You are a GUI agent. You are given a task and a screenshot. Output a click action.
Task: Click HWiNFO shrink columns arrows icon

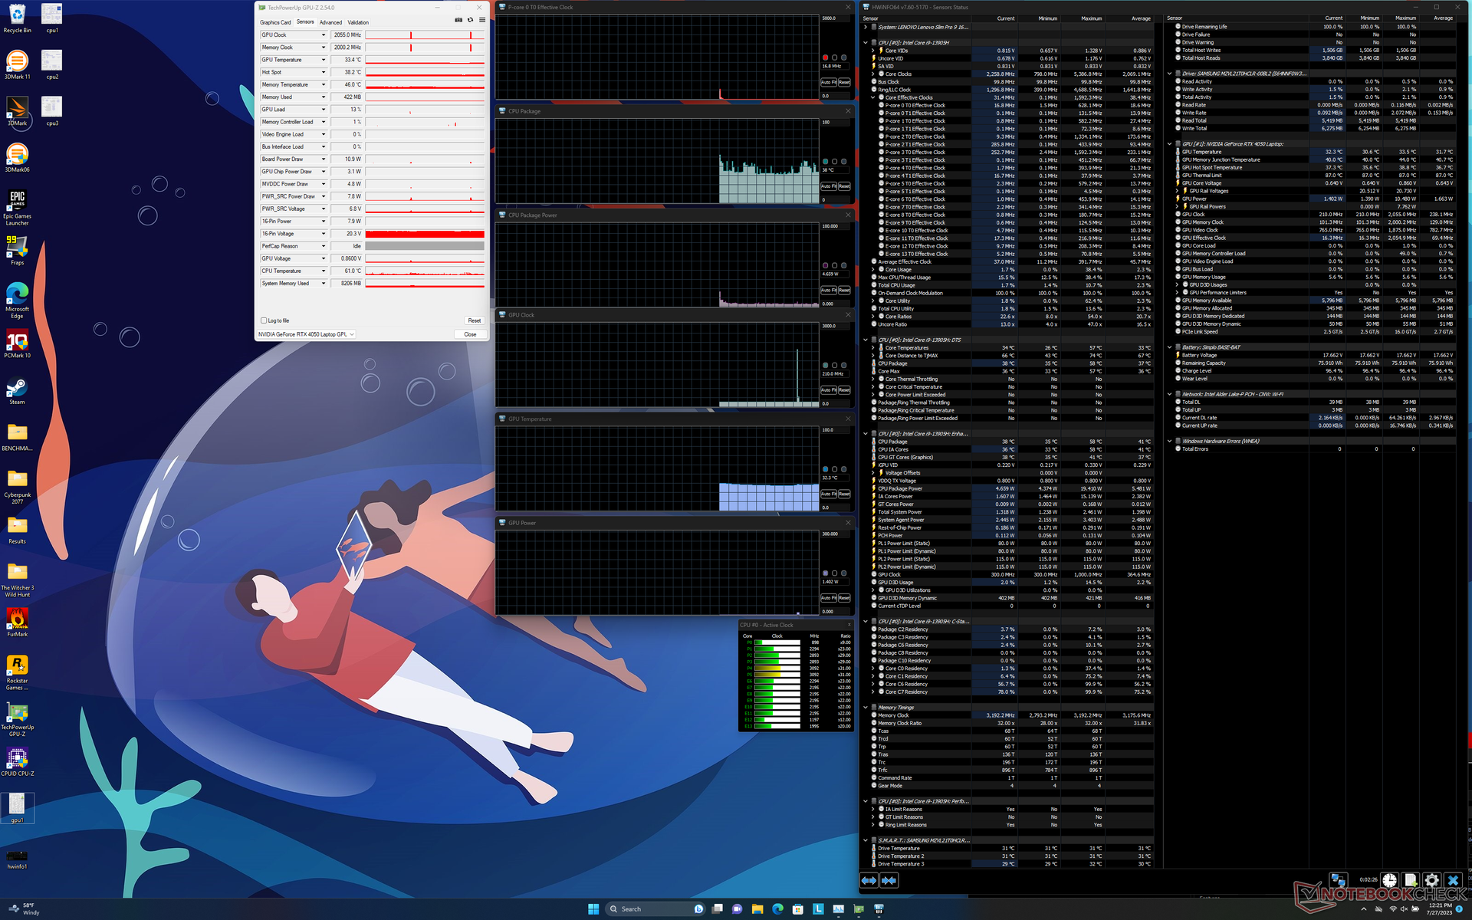[x=889, y=880]
